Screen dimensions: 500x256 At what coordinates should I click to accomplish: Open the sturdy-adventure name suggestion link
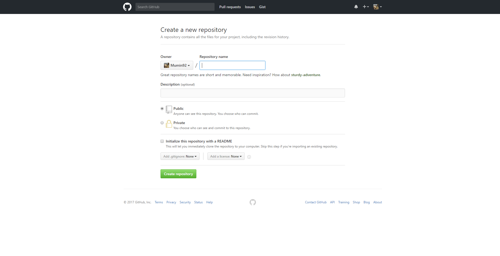coord(305,75)
